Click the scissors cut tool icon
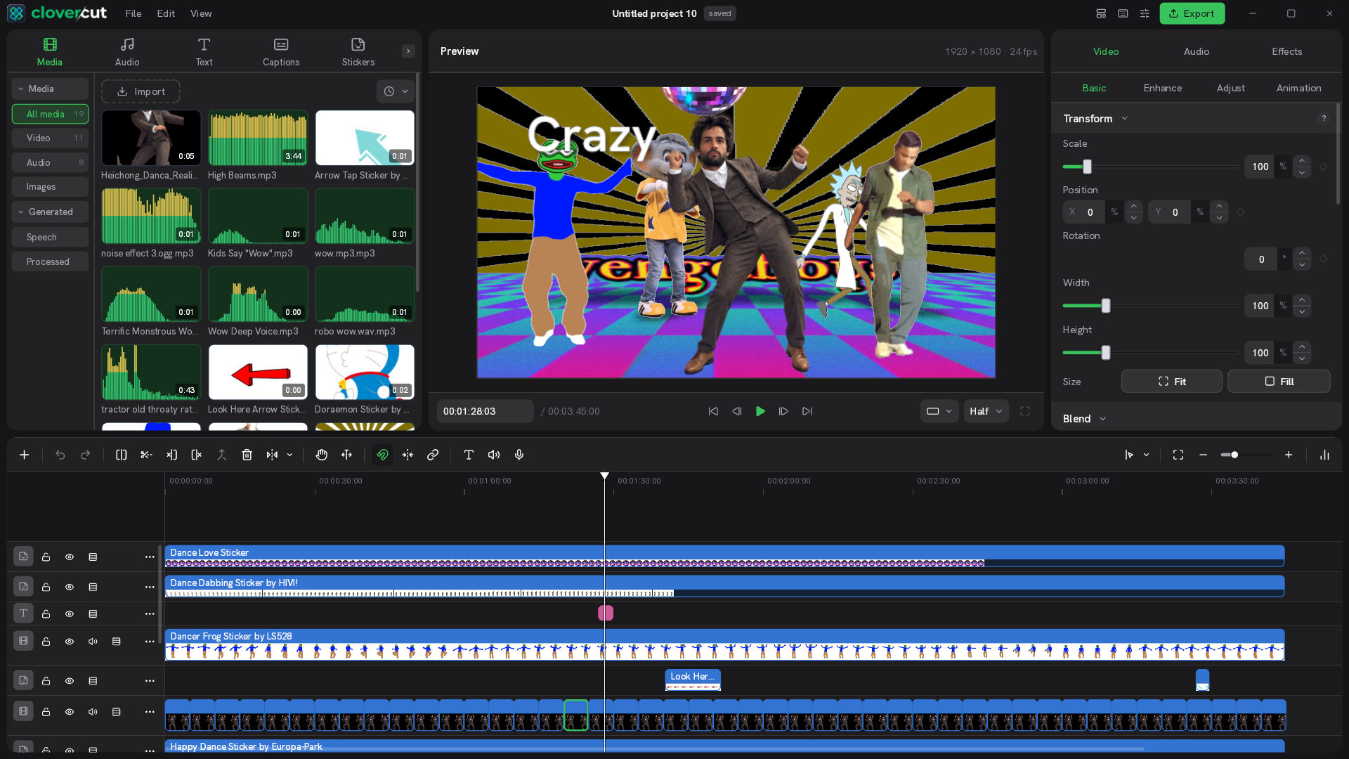Image resolution: width=1349 pixels, height=759 pixels. click(x=146, y=455)
